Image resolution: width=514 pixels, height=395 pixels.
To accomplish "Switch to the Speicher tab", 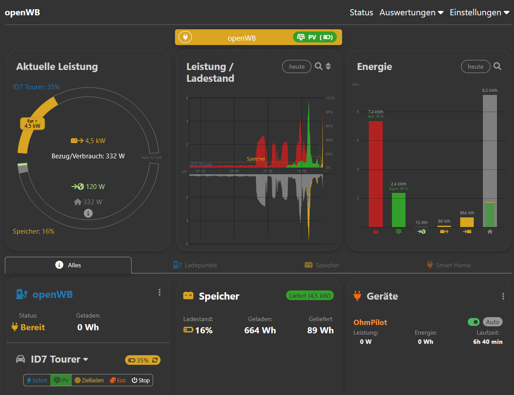I will (322, 265).
